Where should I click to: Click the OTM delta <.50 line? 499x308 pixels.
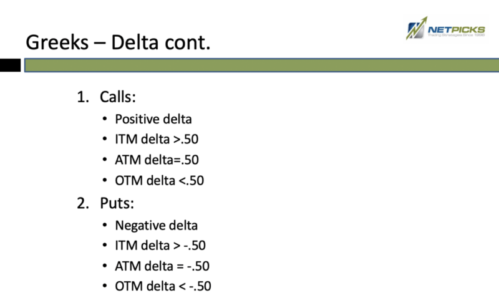160,180
